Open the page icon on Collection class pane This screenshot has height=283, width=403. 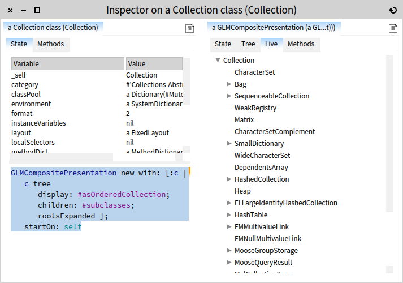pyautogui.click(x=189, y=28)
